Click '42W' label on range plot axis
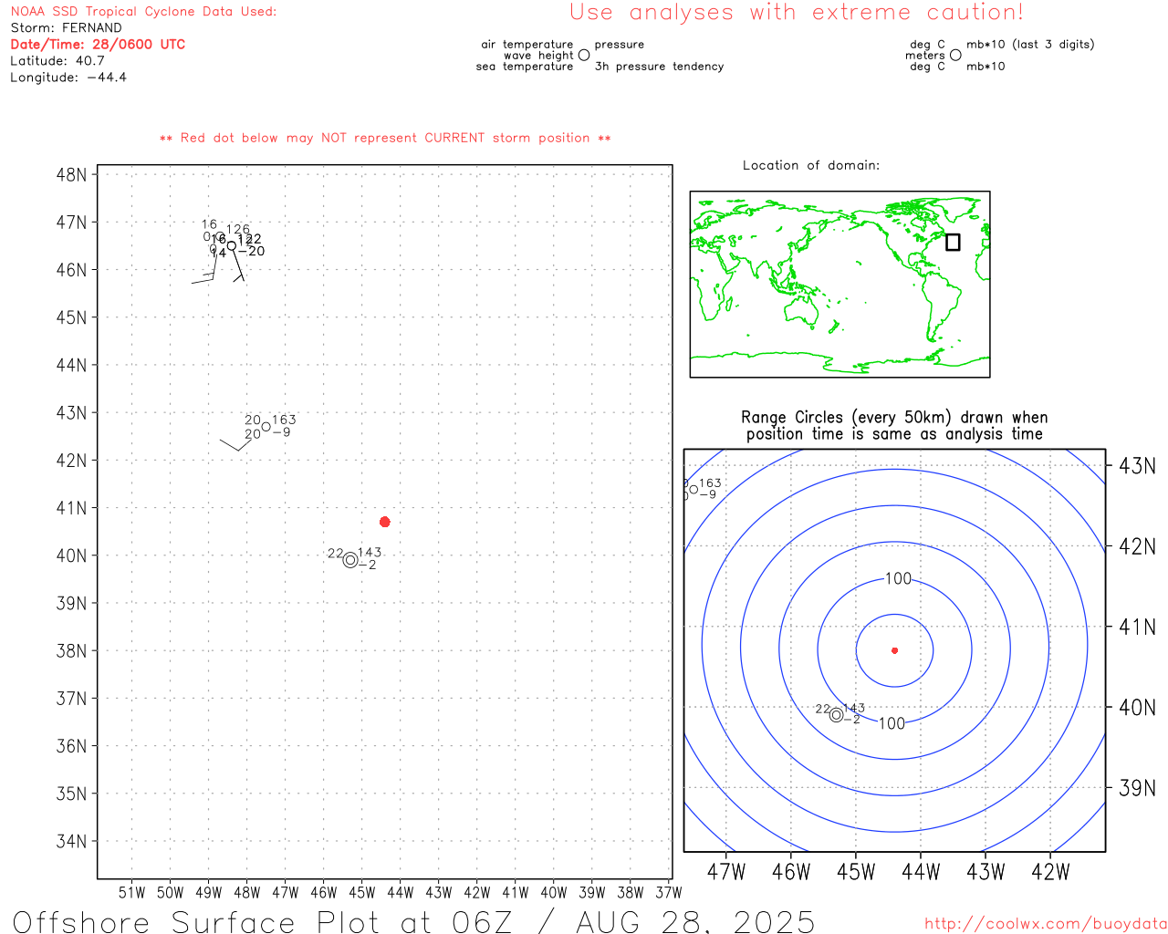1168x934 pixels. click(1050, 872)
